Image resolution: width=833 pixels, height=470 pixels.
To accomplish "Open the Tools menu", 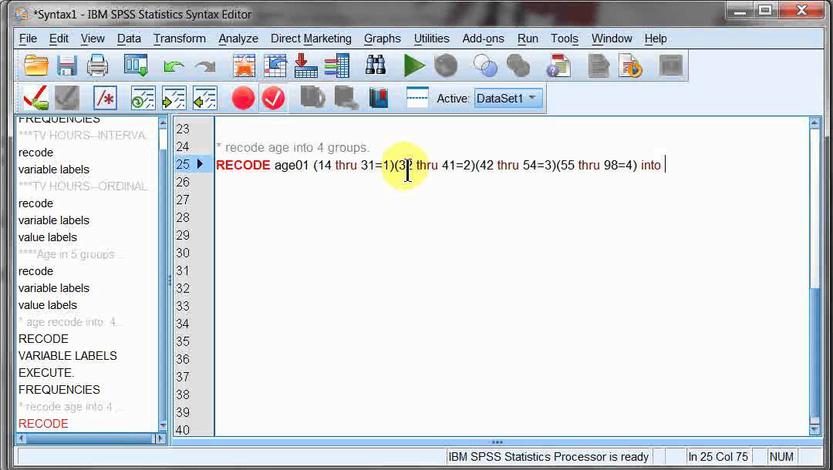I will pyautogui.click(x=564, y=39).
